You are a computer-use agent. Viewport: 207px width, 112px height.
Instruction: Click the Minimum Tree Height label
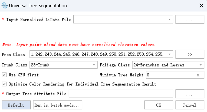(x=122, y=75)
